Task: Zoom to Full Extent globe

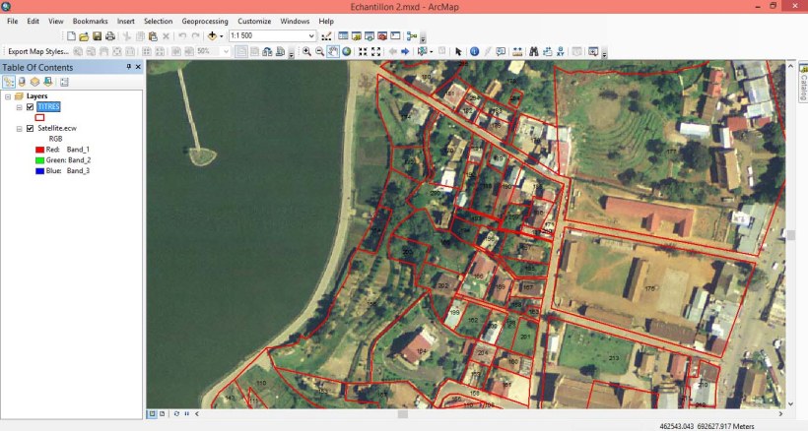Action: [346, 51]
